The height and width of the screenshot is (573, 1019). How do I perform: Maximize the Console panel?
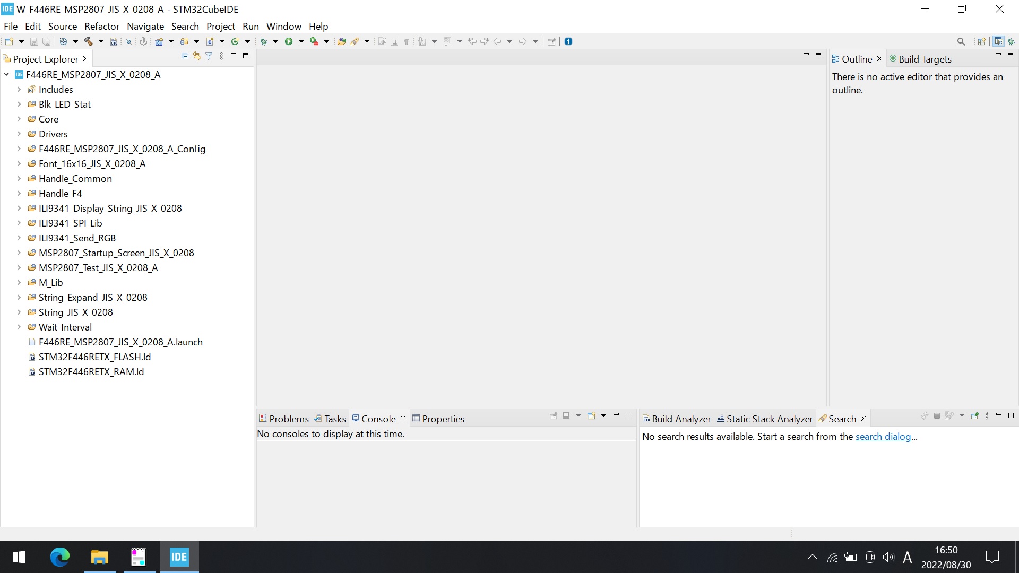point(628,415)
